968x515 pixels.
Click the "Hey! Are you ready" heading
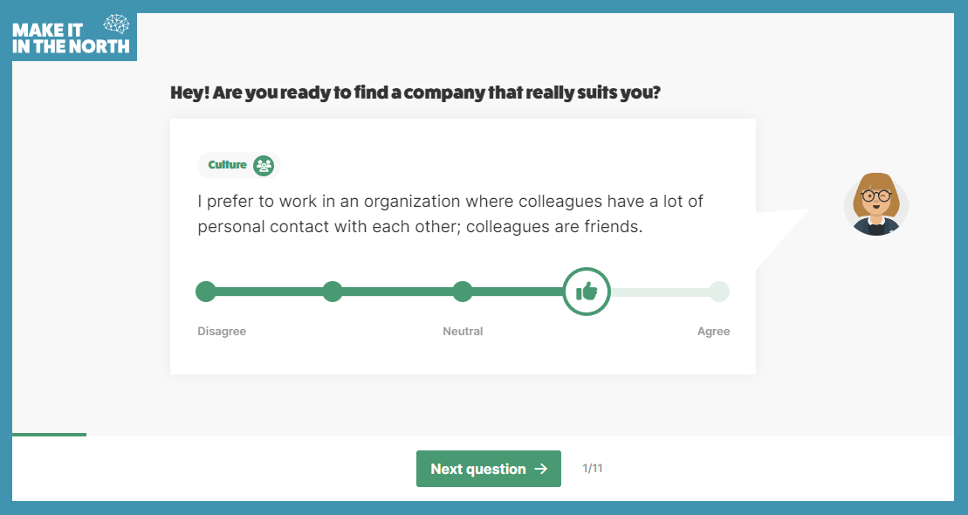pos(415,93)
